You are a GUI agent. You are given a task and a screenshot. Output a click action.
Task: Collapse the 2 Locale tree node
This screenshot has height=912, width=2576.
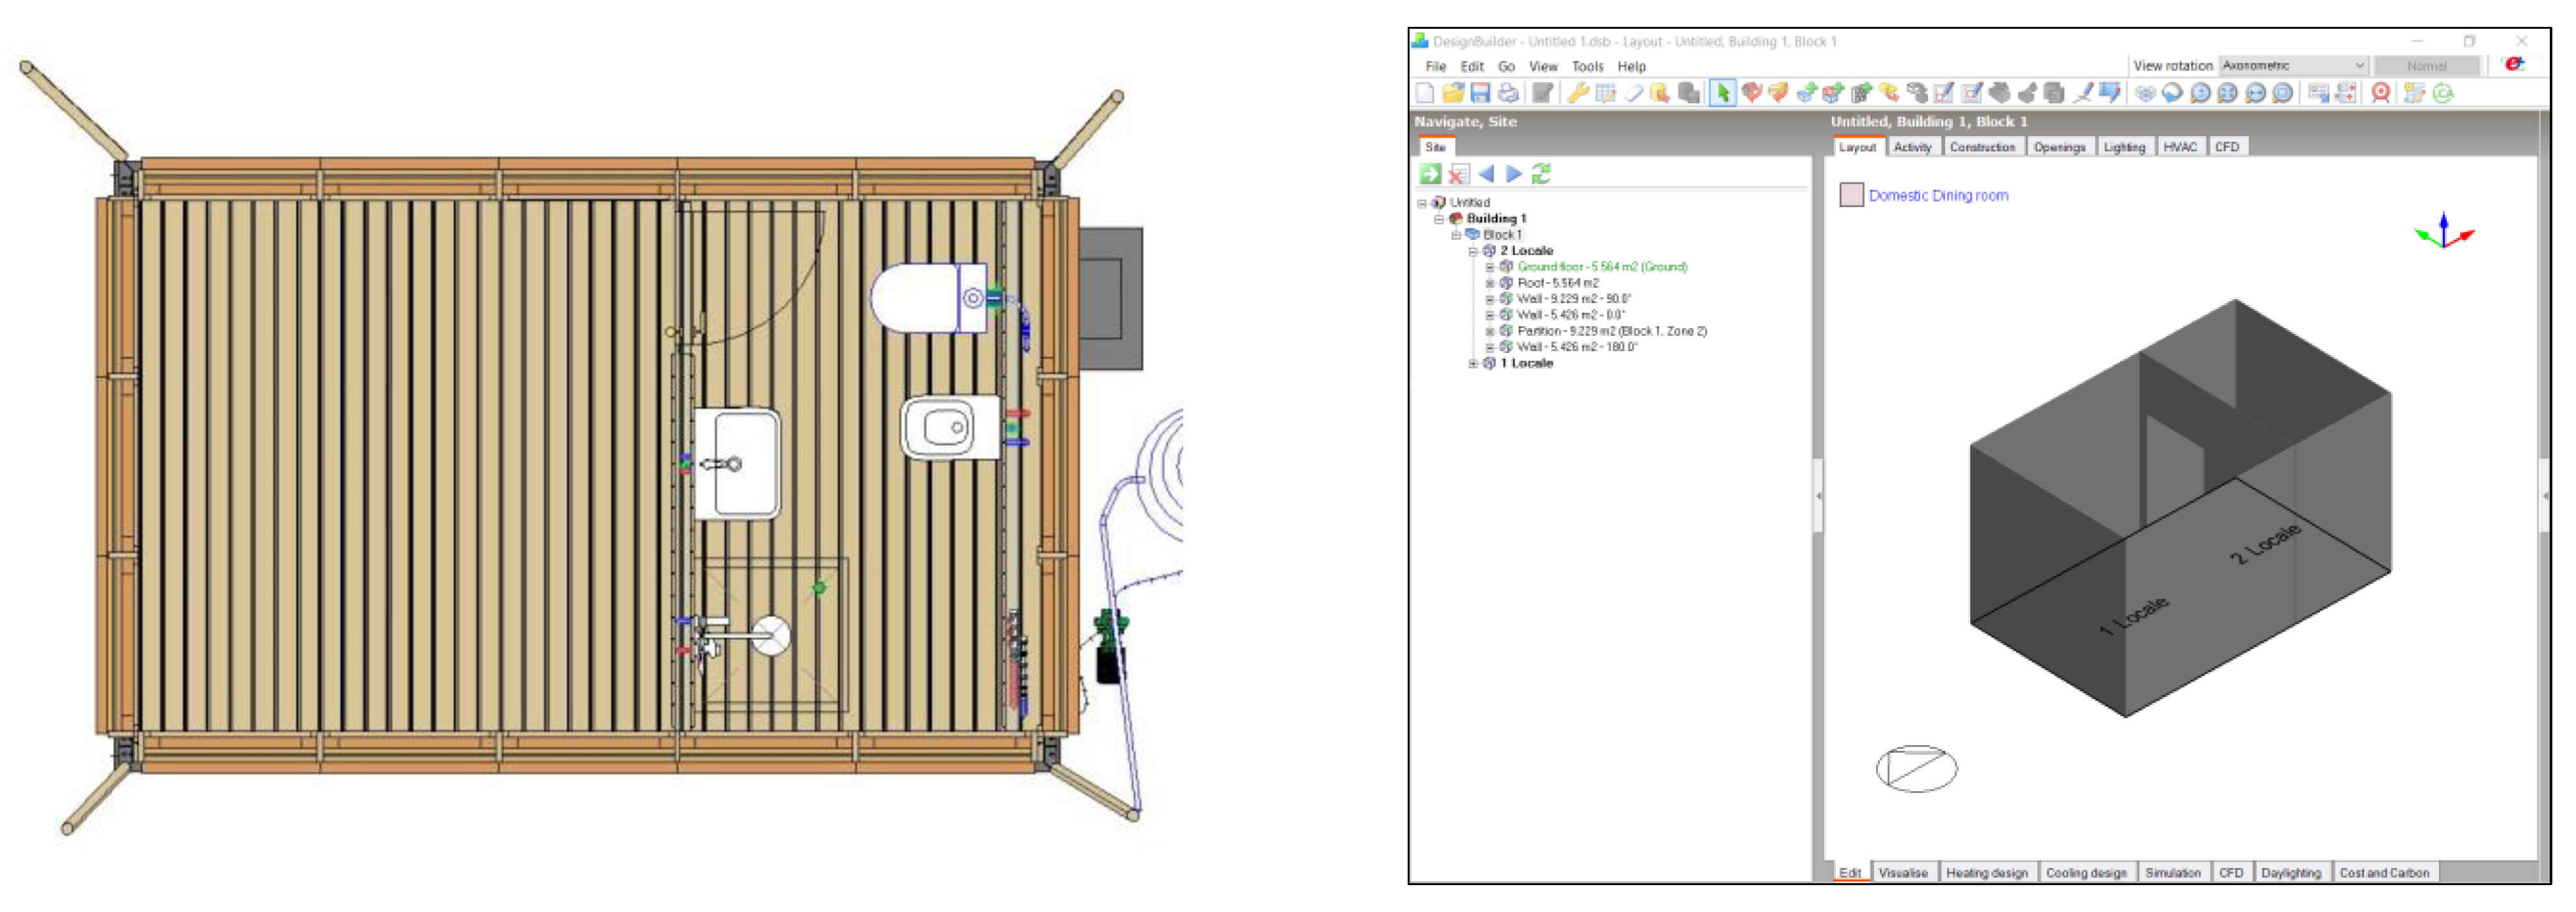click(x=1473, y=251)
